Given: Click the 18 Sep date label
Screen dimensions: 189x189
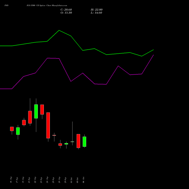Looking at the screenshot, I should (23, 180).
